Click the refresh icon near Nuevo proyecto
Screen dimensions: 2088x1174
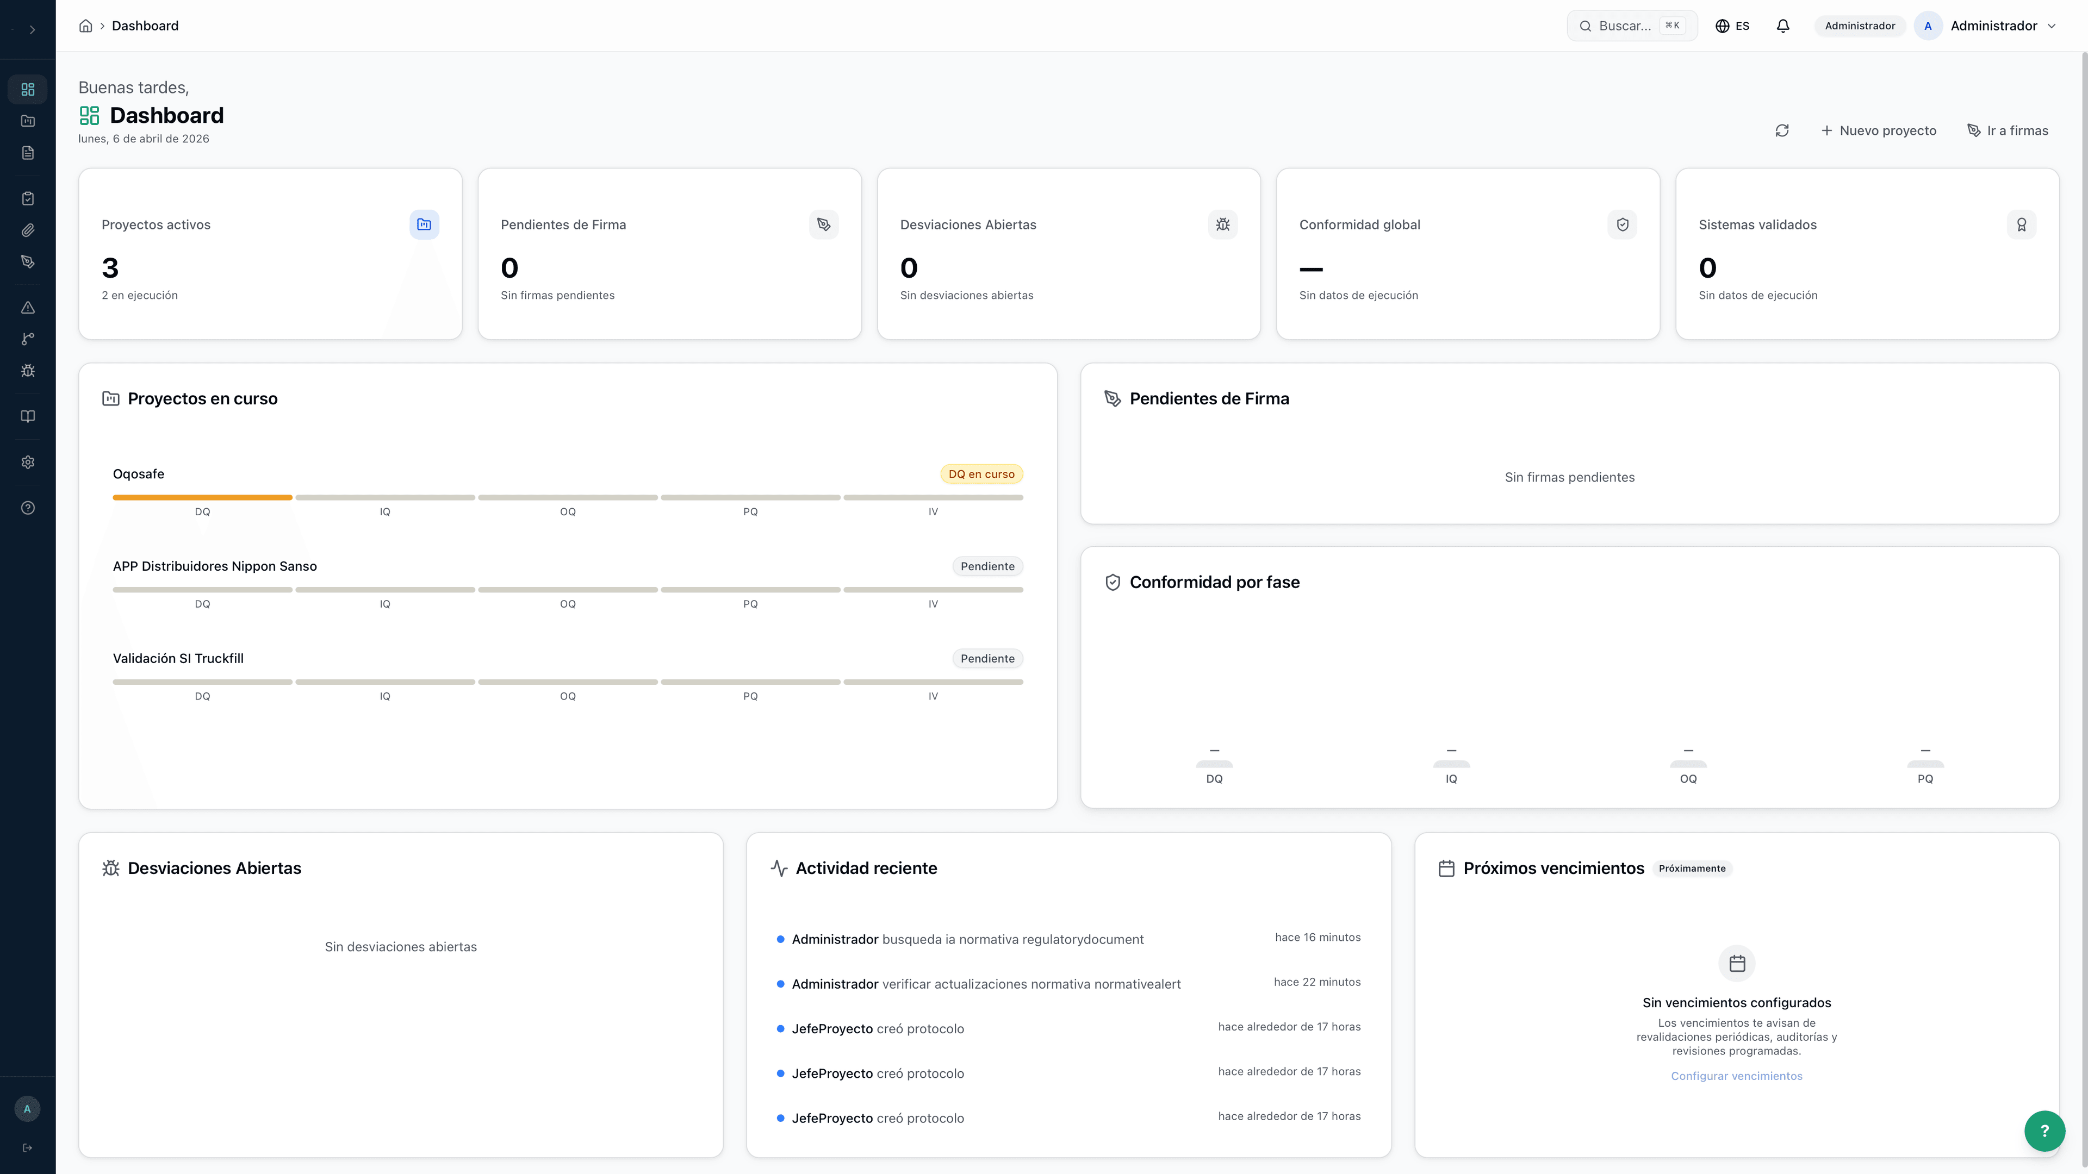coord(1782,130)
